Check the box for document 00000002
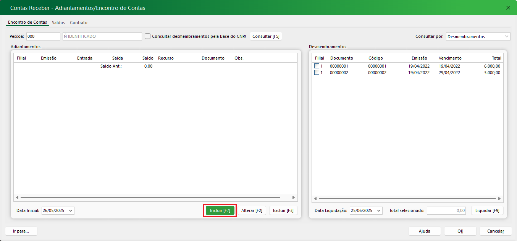This screenshot has width=517, height=241. [x=317, y=73]
